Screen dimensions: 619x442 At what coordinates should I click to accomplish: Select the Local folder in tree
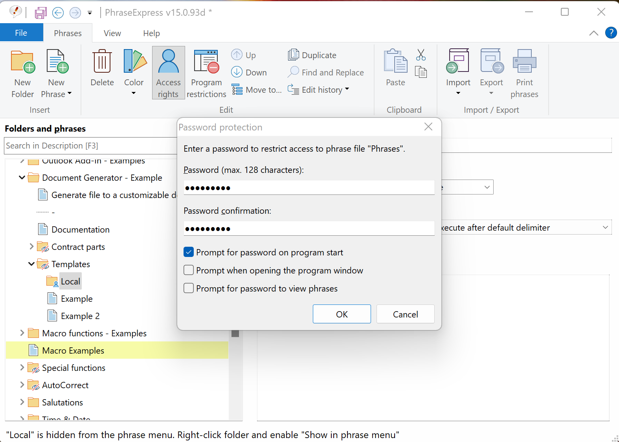point(70,281)
